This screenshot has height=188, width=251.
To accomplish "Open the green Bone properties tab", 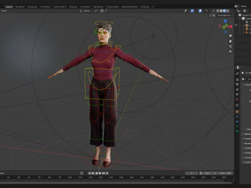I will coord(237,131).
